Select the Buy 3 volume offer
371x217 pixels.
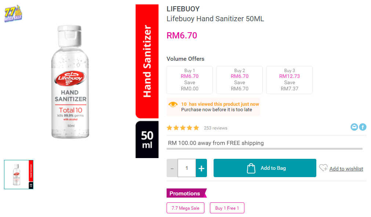(x=290, y=80)
